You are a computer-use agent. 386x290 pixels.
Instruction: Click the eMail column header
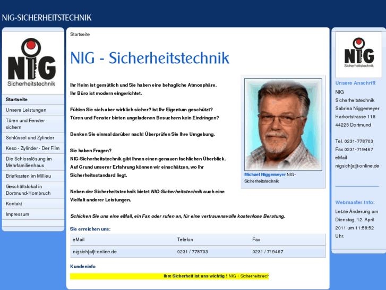79,239
